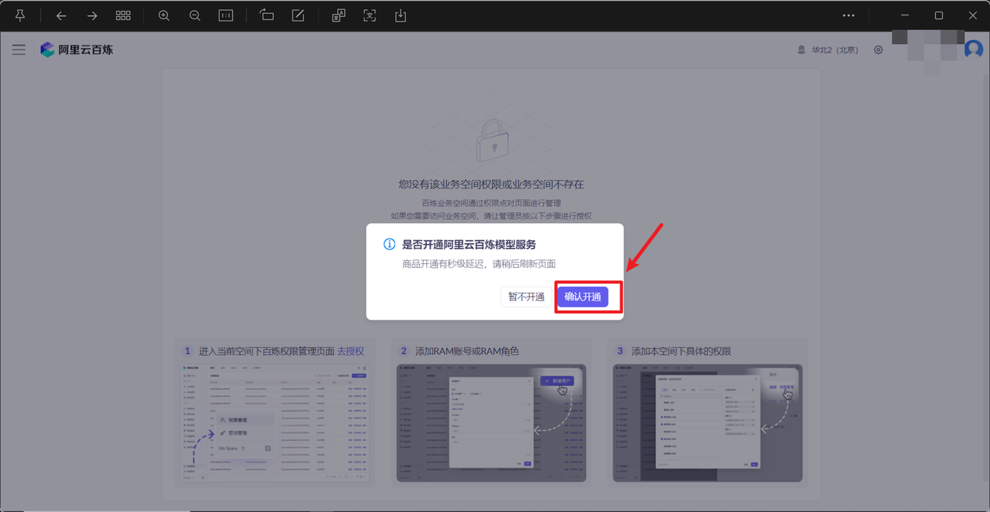This screenshot has height=512, width=990.
Task: Open the image edit tool
Action: [x=298, y=15]
